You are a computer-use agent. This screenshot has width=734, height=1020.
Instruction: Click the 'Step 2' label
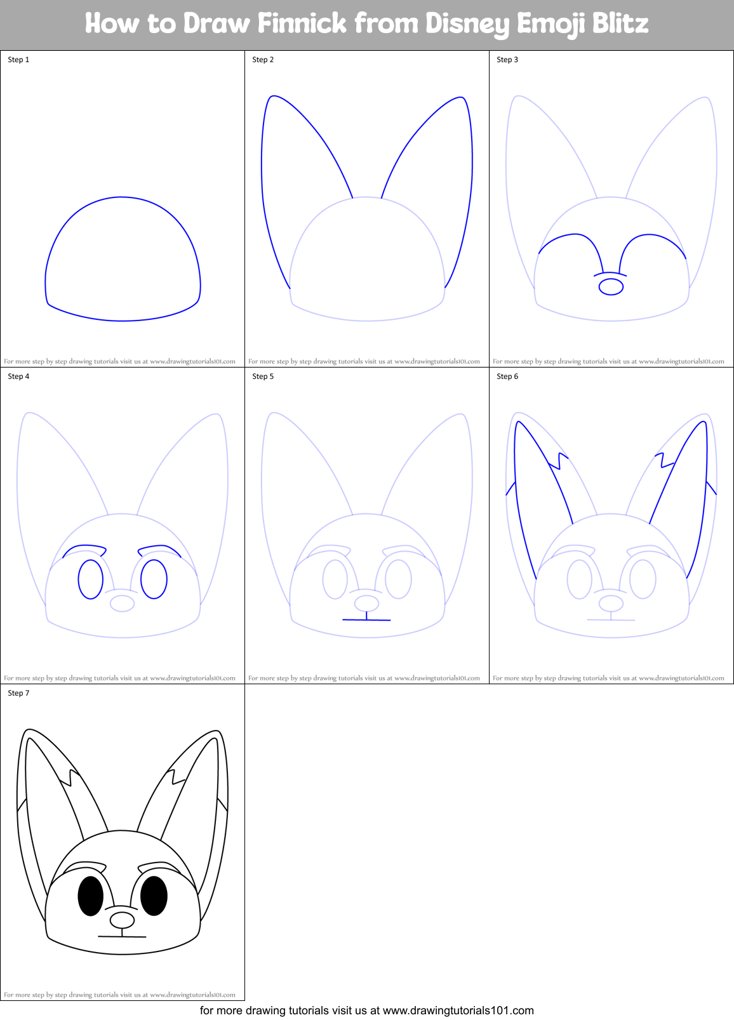tap(263, 60)
